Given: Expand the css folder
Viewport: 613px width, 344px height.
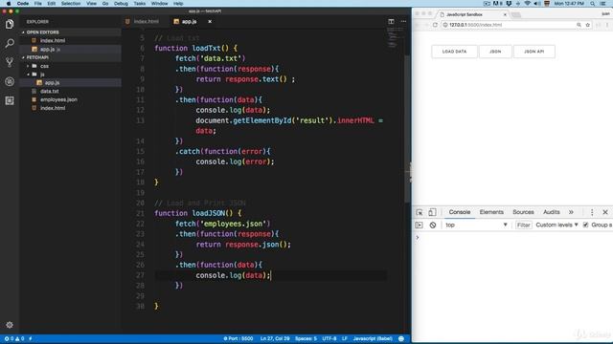Looking at the screenshot, I should pos(44,66).
